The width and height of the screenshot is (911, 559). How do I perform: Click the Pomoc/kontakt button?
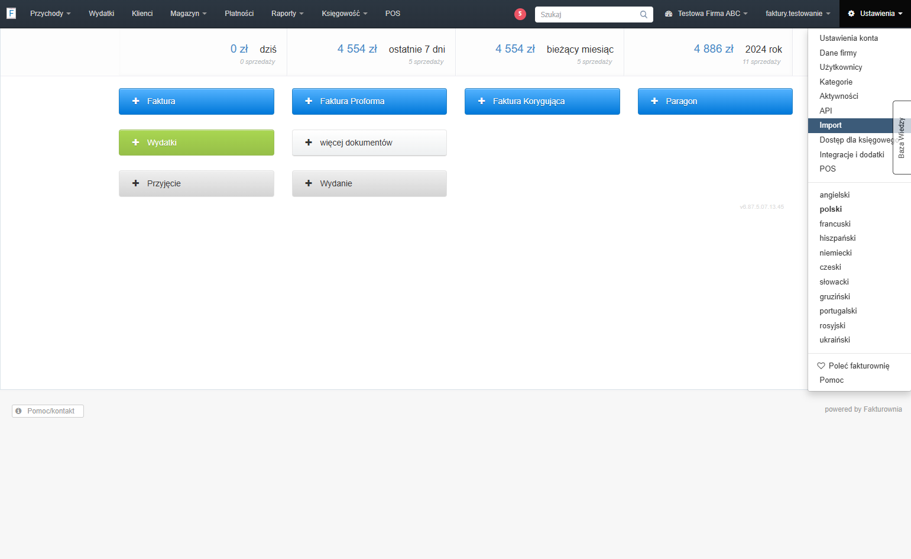point(48,411)
